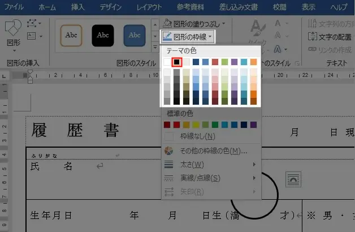Open その他の枠線の色 color picker
Image resolution: width=355 pixels, height=232 pixels.
point(213,151)
